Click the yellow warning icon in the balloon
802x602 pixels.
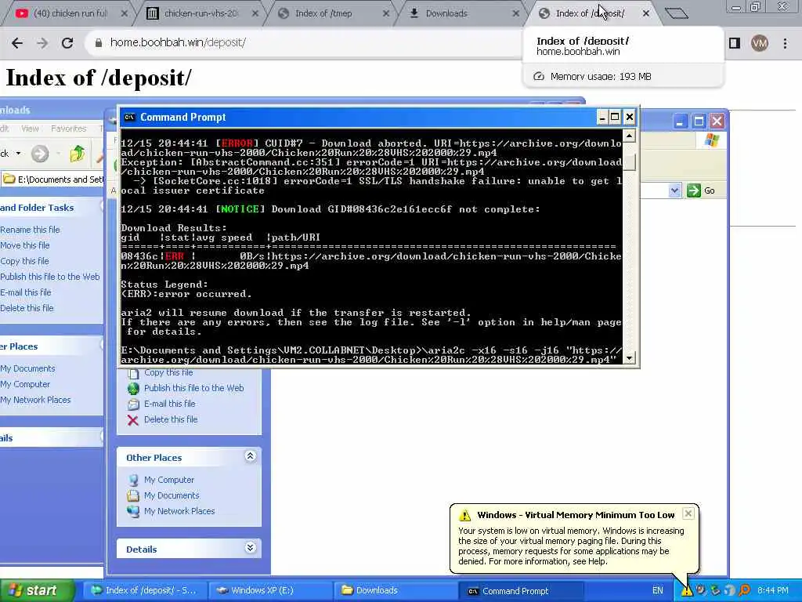(x=464, y=515)
